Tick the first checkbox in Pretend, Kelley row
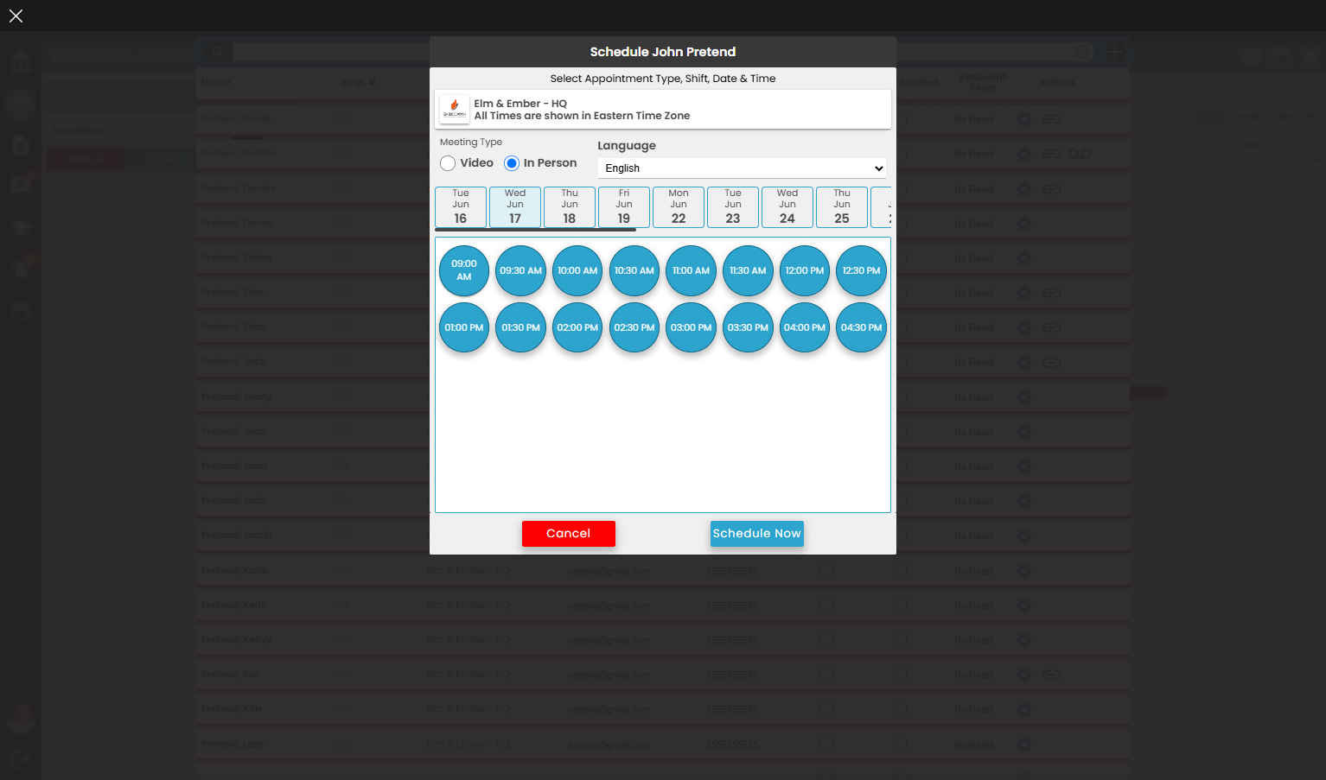Image resolution: width=1326 pixels, height=780 pixels. 826,639
